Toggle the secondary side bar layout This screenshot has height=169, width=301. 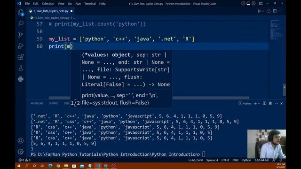253,3
